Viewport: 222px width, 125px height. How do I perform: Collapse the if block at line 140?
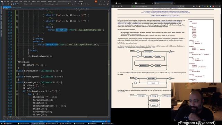[x=17, y=91]
